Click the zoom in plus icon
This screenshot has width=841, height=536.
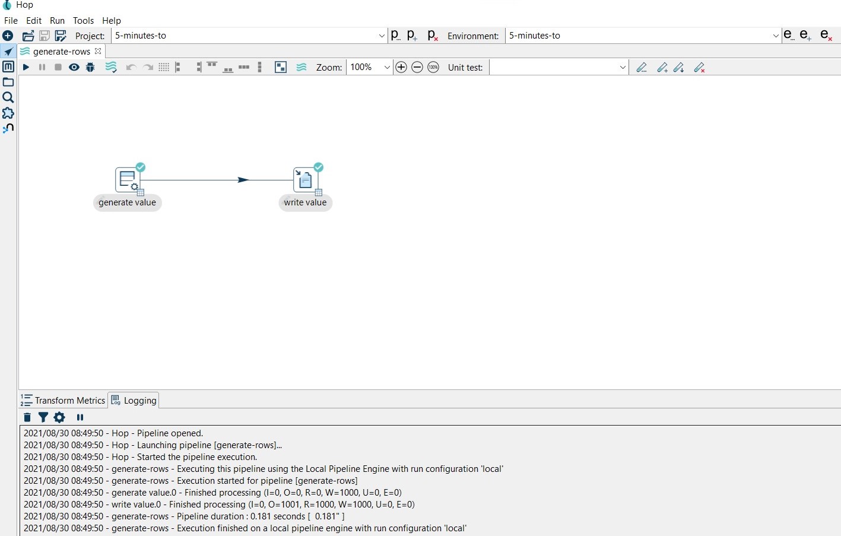(401, 68)
